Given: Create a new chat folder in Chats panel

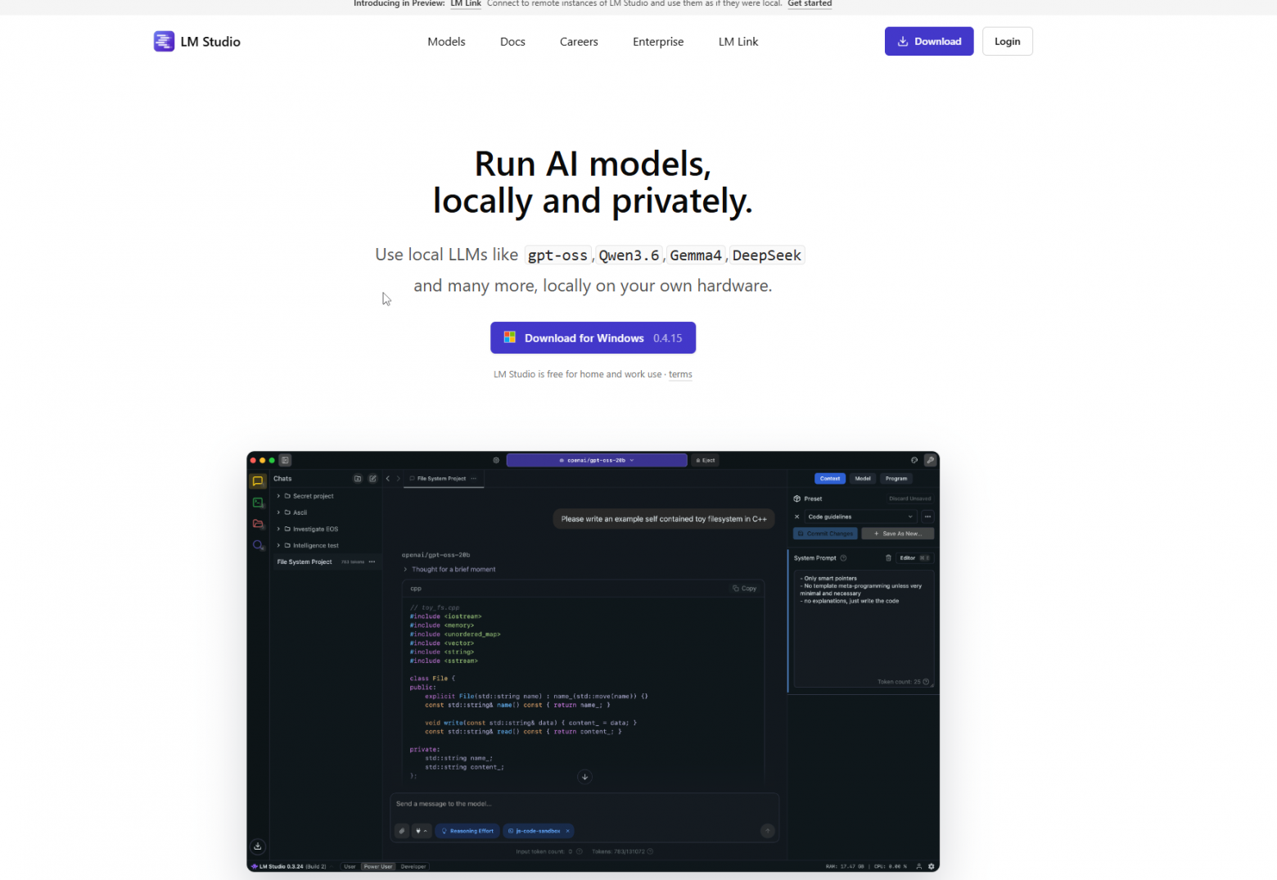Looking at the screenshot, I should (358, 479).
